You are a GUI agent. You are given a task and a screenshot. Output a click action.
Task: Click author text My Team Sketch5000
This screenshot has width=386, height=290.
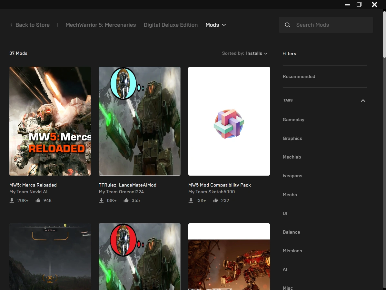click(212, 192)
